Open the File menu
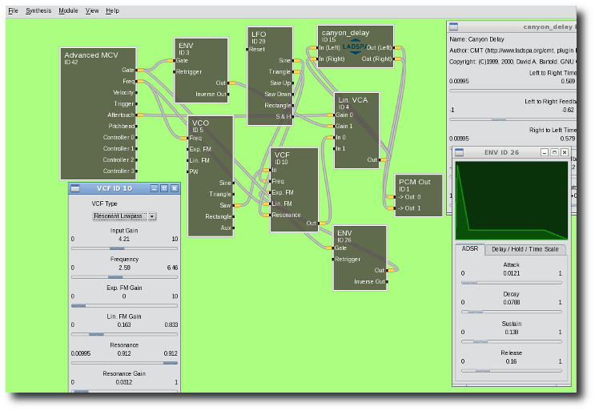This screenshot has height=411, width=595. pos(13,10)
